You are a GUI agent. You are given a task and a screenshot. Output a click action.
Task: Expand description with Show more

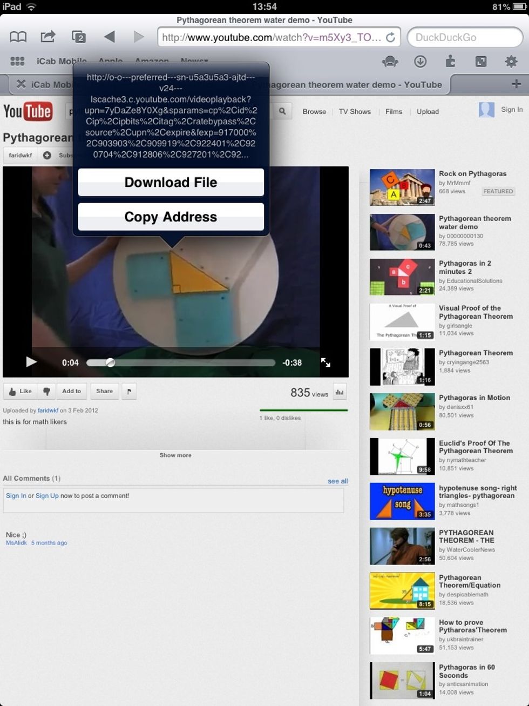175,455
